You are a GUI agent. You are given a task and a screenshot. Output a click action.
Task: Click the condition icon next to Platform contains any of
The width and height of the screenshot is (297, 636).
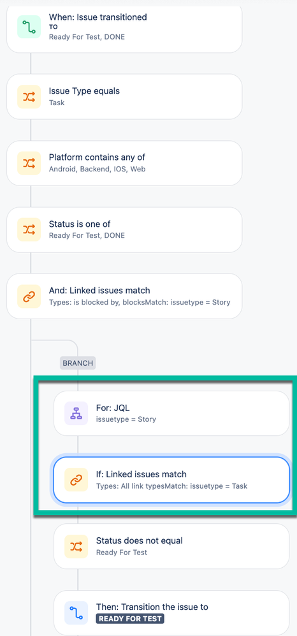click(x=29, y=163)
